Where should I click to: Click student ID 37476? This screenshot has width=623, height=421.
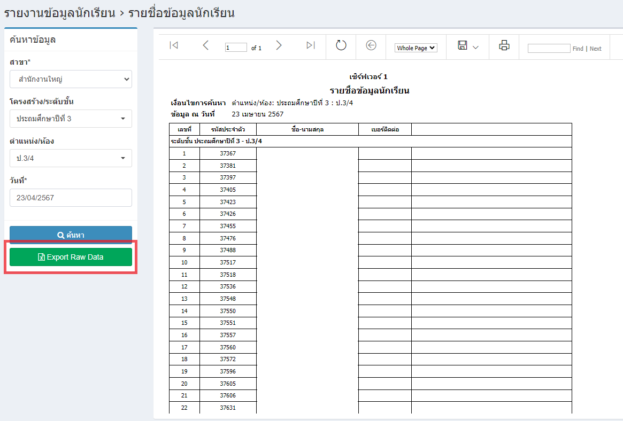[228, 238]
